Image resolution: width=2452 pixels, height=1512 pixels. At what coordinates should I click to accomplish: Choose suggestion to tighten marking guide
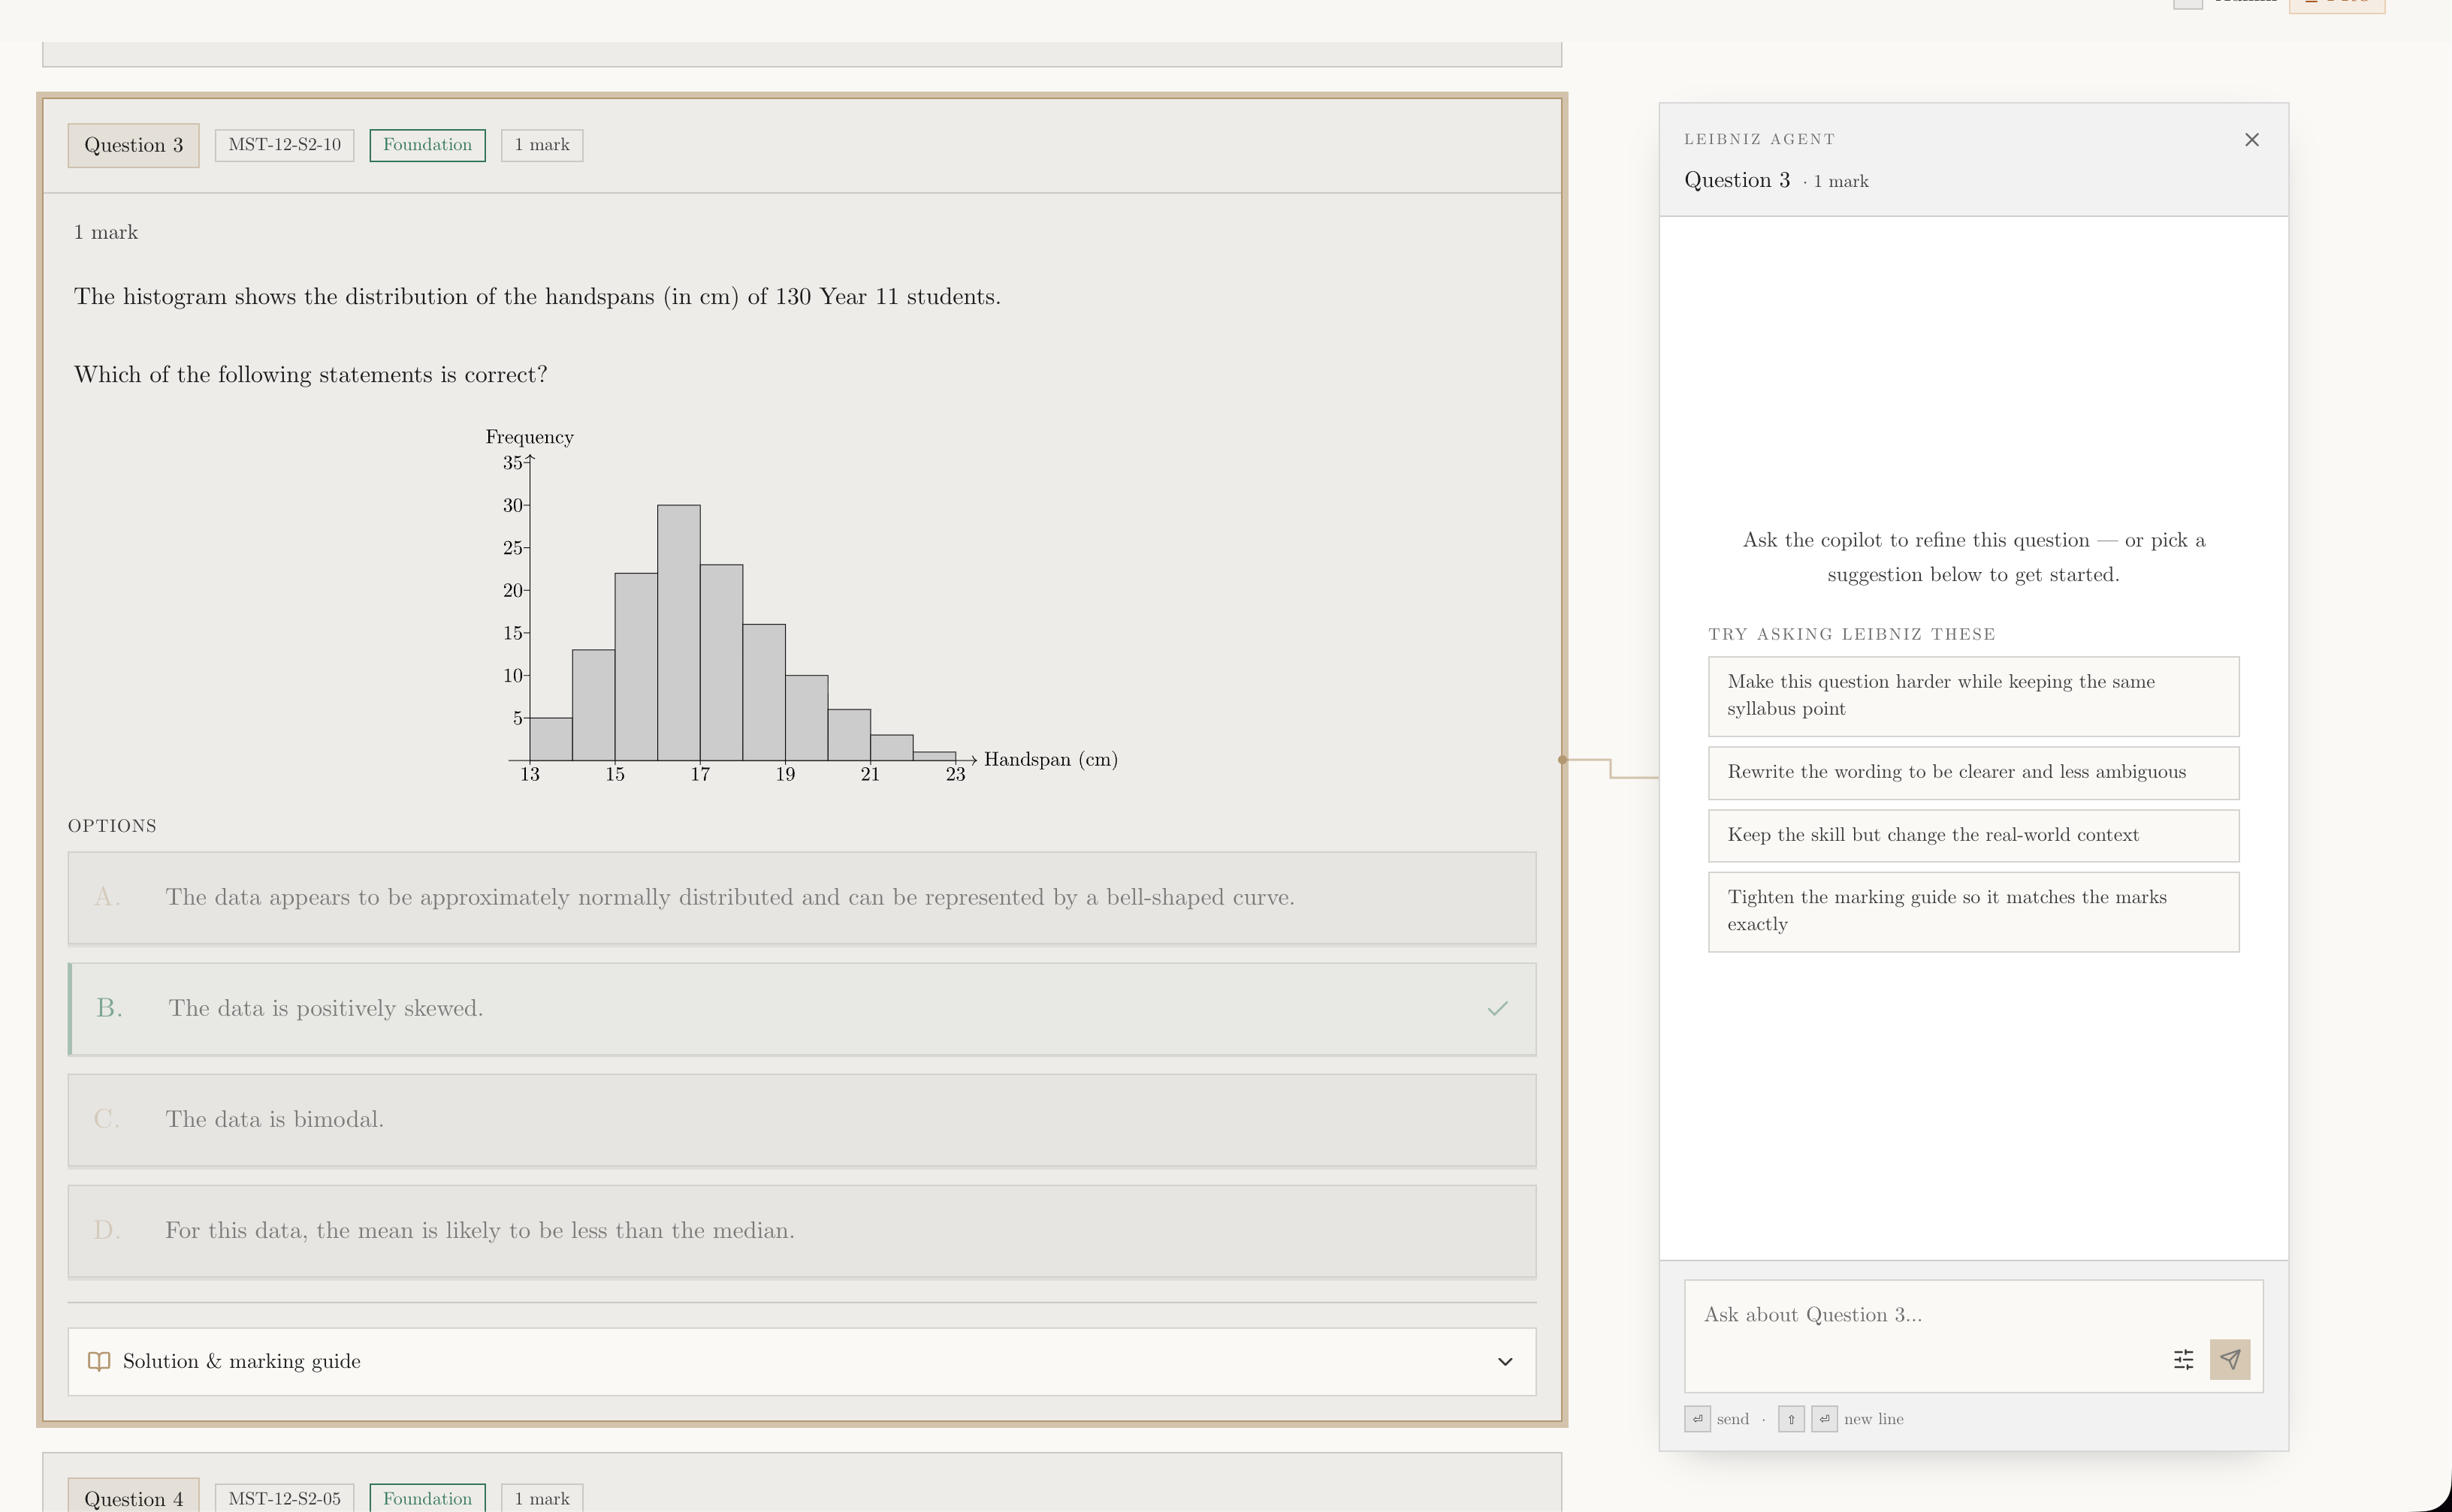click(x=1973, y=911)
